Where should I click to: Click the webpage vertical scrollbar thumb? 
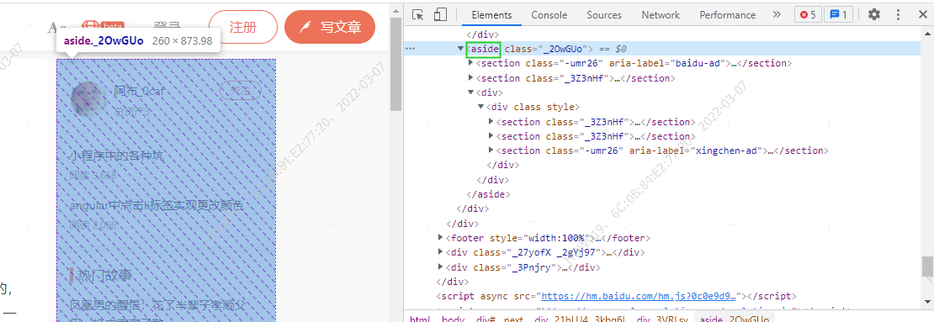pyautogui.click(x=396, y=64)
